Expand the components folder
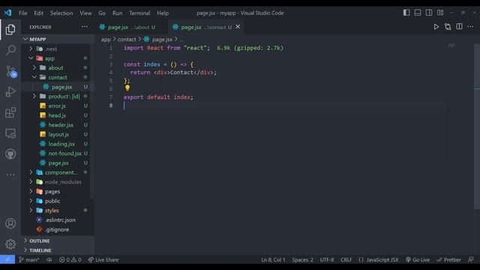Image resolution: width=480 pixels, height=270 pixels. click(x=31, y=172)
